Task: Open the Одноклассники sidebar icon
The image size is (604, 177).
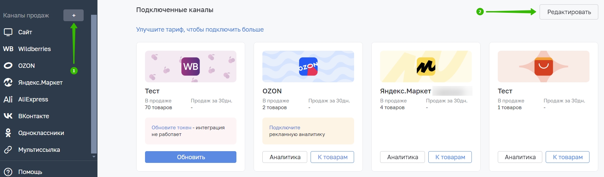Action: [8, 133]
